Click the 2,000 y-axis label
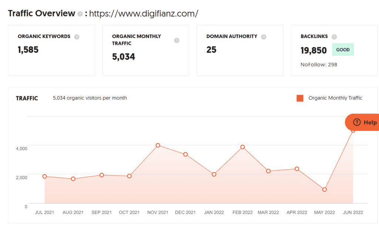Screen dimensions: 379x229 tap(21, 178)
